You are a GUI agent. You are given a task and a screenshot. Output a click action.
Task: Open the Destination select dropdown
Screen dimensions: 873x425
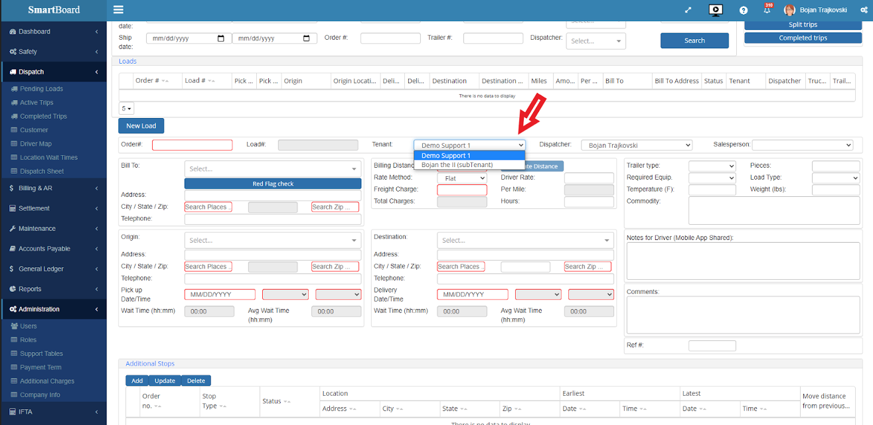(526, 241)
